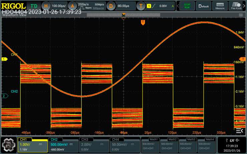247x154 pixels.
Task: Click the date and time display
Action: [x=231, y=147]
